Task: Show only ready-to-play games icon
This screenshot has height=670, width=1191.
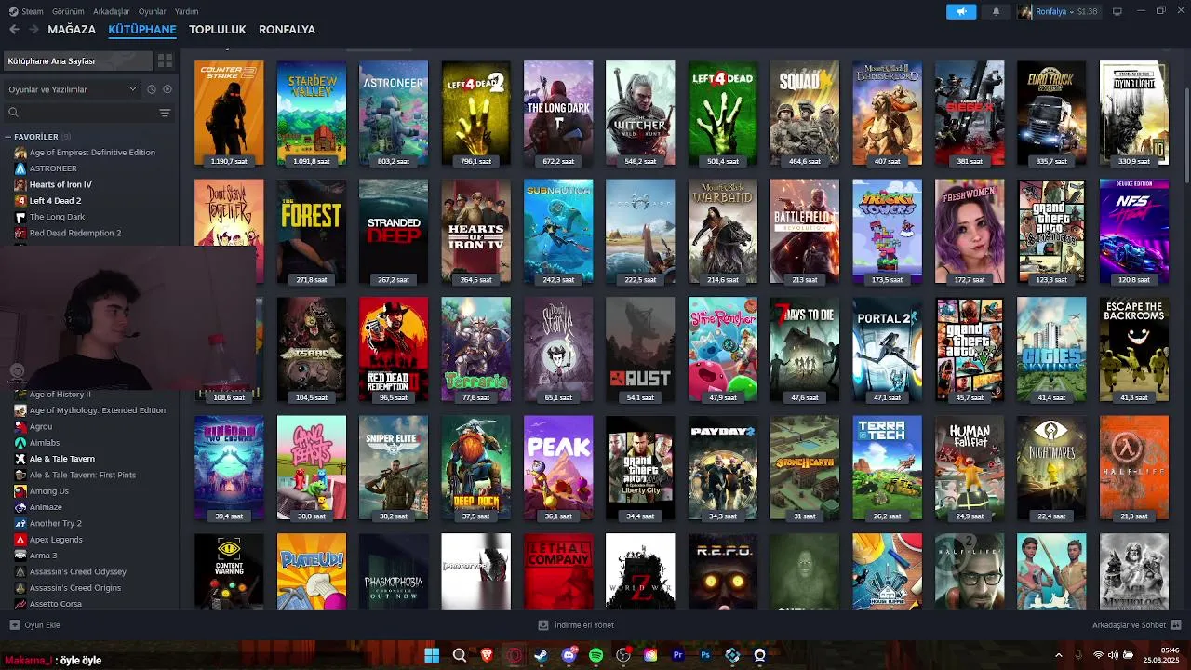Action: click(x=167, y=89)
